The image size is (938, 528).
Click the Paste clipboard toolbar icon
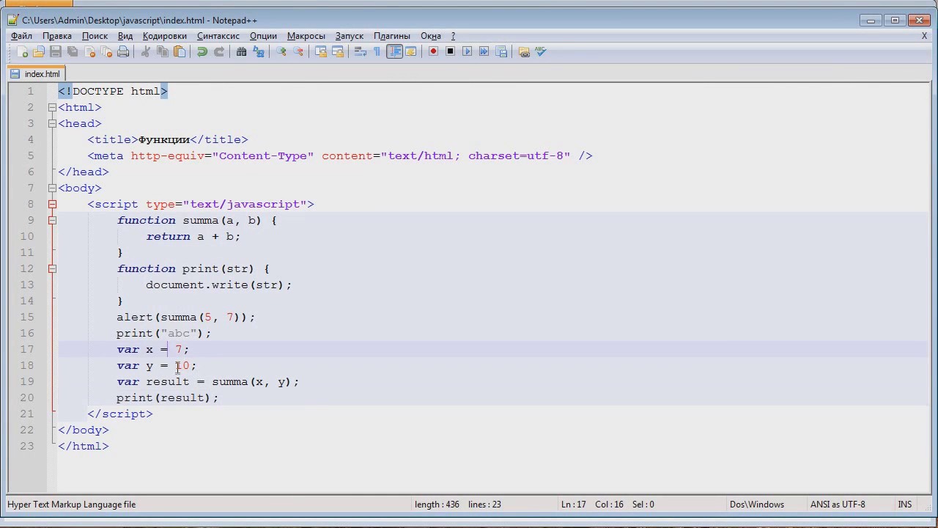(180, 51)
